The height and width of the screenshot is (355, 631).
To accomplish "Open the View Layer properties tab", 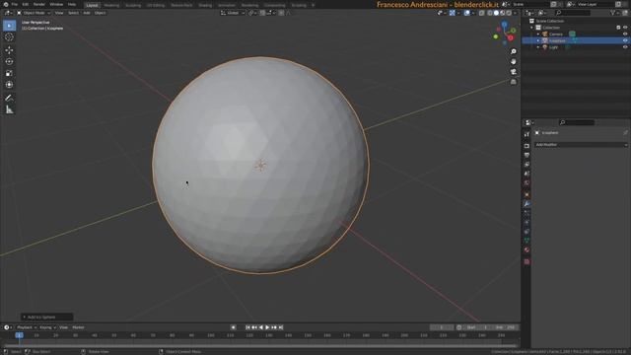I will click(x=526, y=165).
